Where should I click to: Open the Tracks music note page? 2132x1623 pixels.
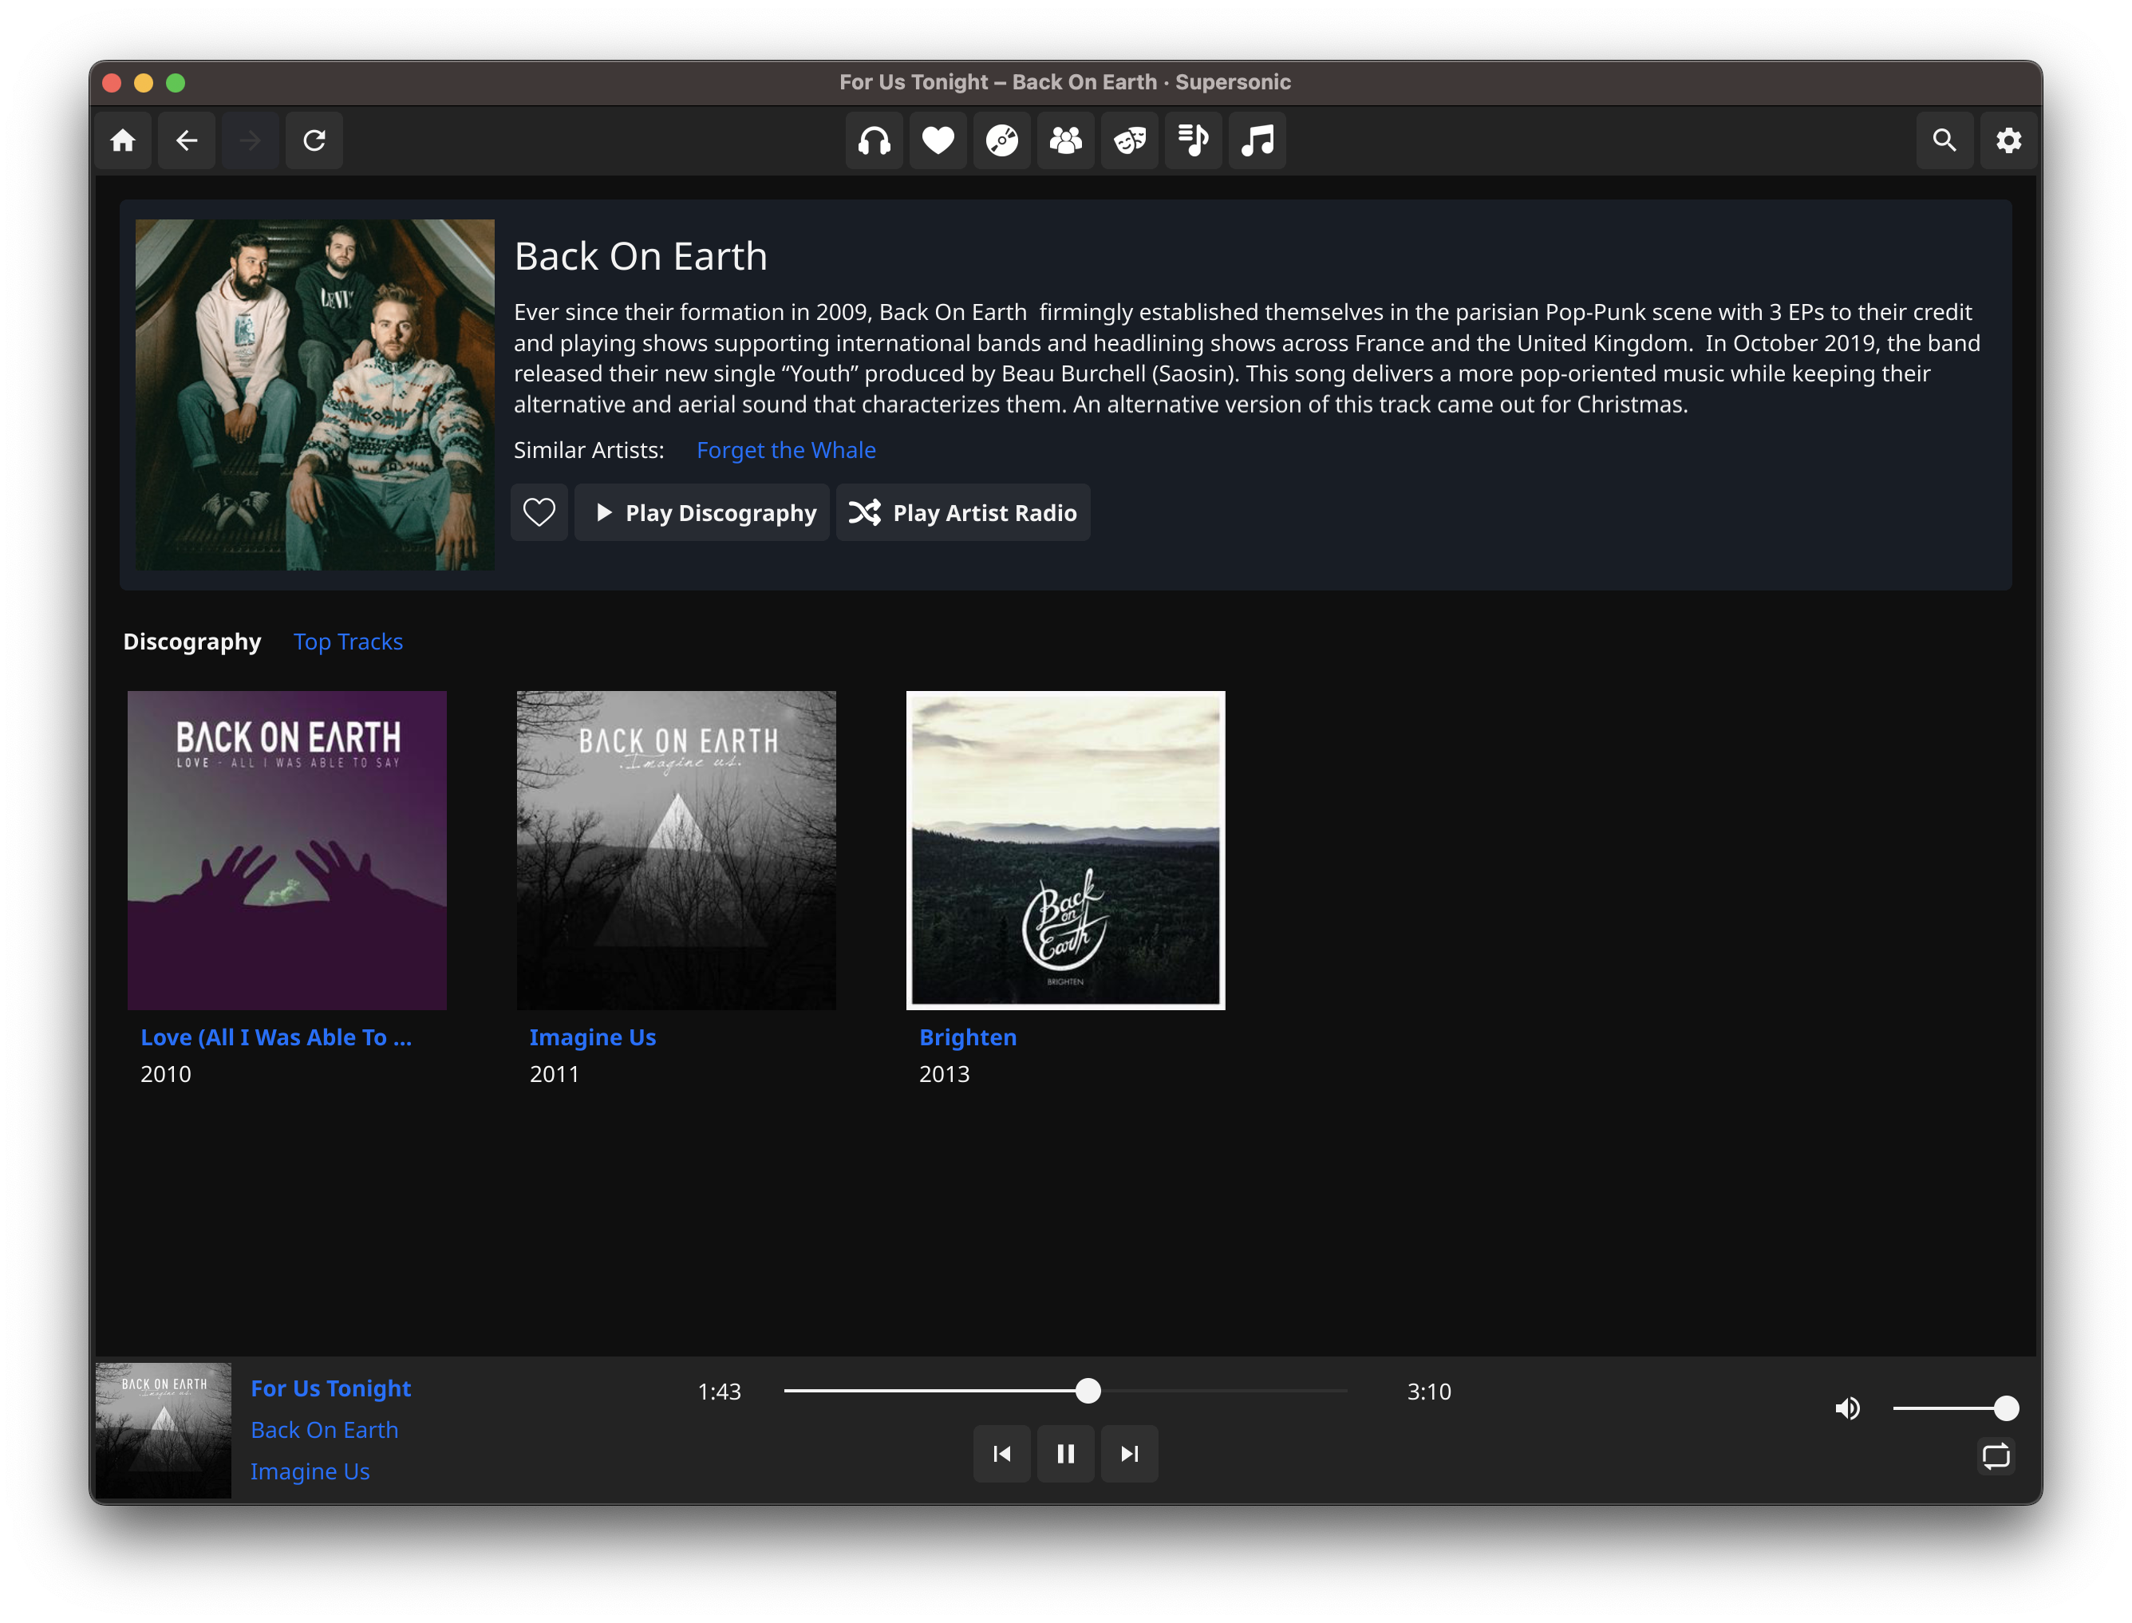pyautogui.click(x=1257, y=141)
